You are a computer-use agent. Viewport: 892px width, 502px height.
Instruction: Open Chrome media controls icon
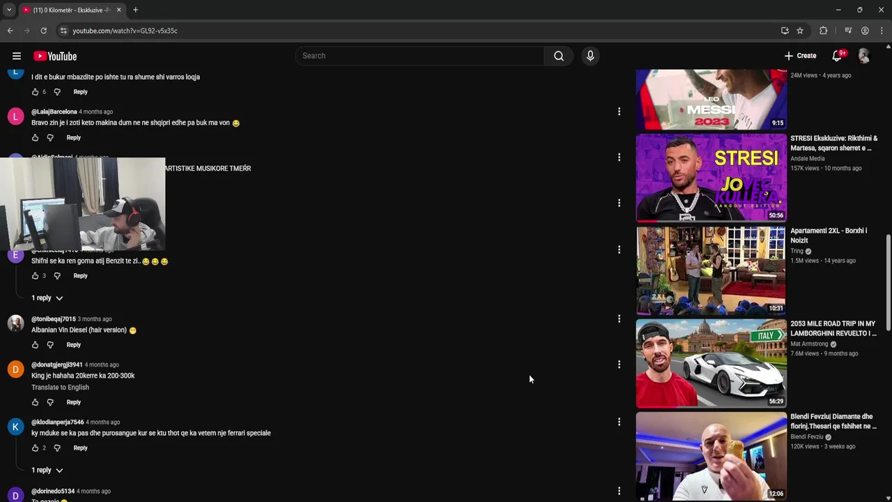coord(848,31)
